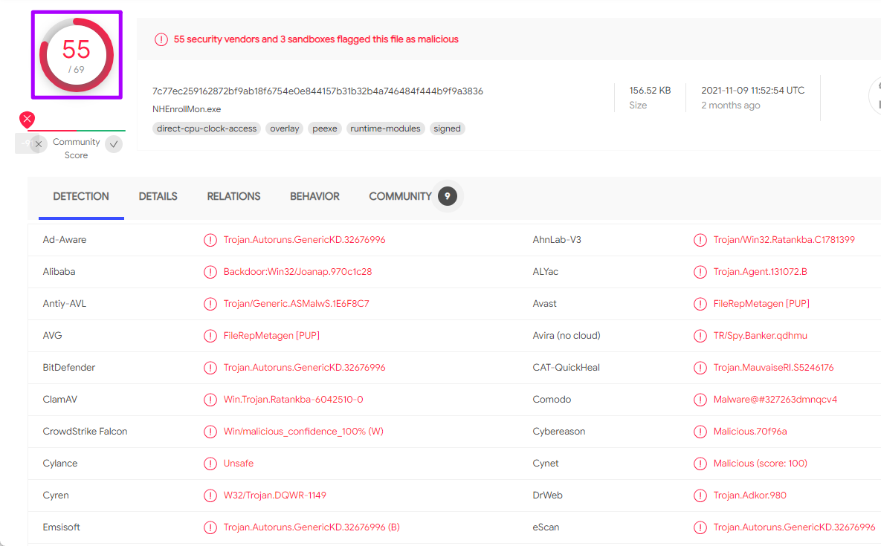Click the Malicious (score: 100) result
This screenshot has height=546, width=881.
[x=761, y=464]
